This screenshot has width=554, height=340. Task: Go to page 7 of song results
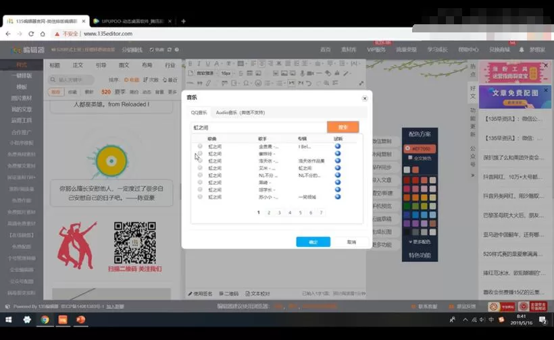click(x=321, y=213)
